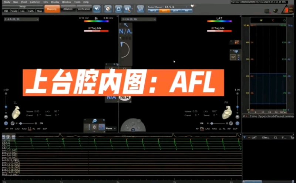Click the HW setup button
296x183 pixels.
(6, 11)
